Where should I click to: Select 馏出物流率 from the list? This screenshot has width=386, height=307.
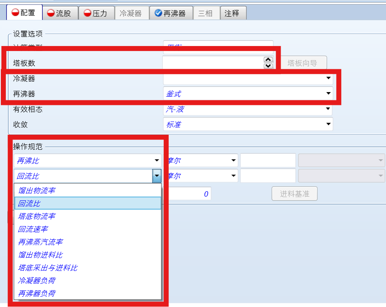pos(37,190)
